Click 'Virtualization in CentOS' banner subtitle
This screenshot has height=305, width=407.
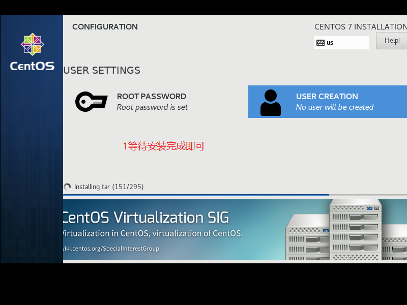tap(153, 233)
